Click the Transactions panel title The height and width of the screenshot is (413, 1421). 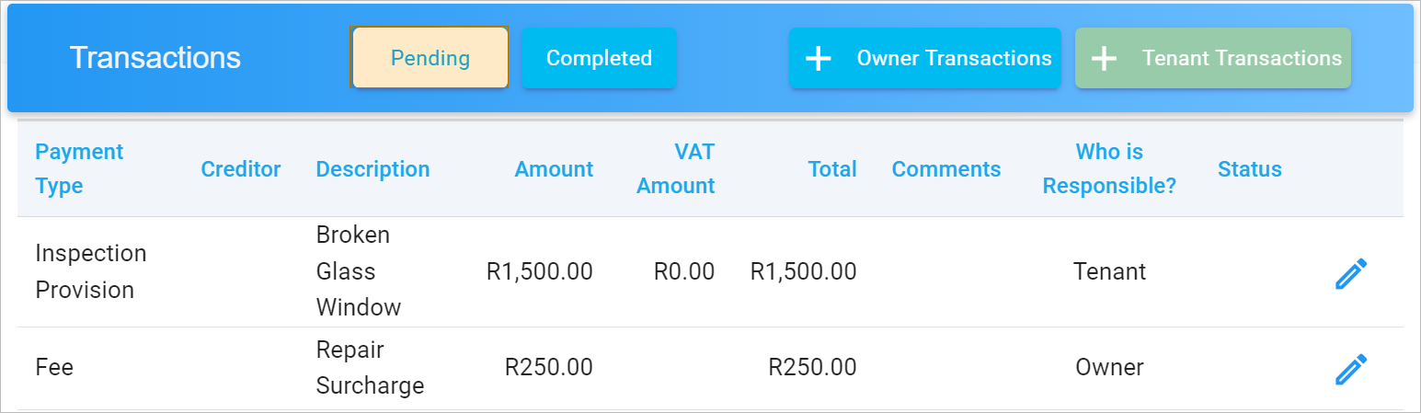pyautogui.click(x=155, y=58)
